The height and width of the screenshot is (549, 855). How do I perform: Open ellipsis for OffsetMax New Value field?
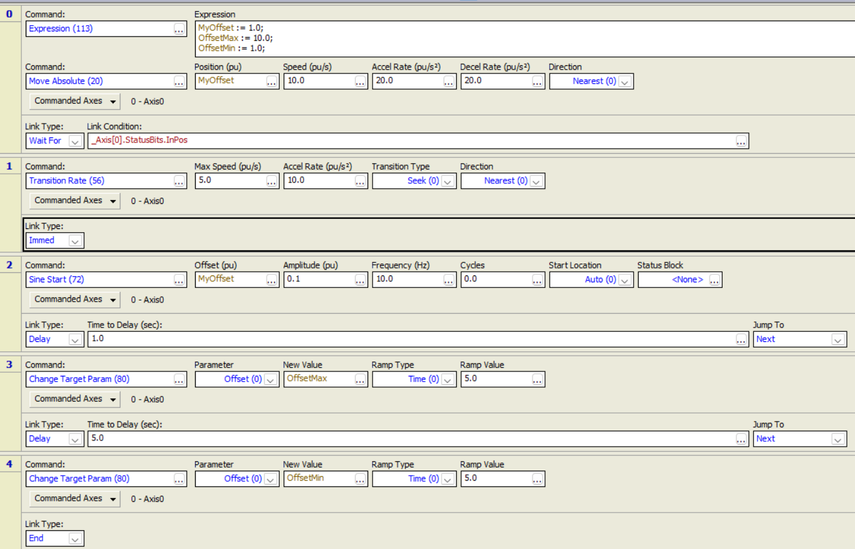(x=361, y=380)
